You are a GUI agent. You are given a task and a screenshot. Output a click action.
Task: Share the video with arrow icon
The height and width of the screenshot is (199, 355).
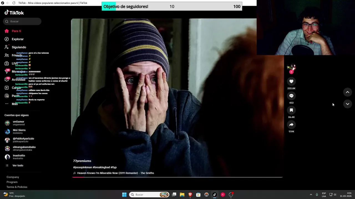tap(291, 124)
